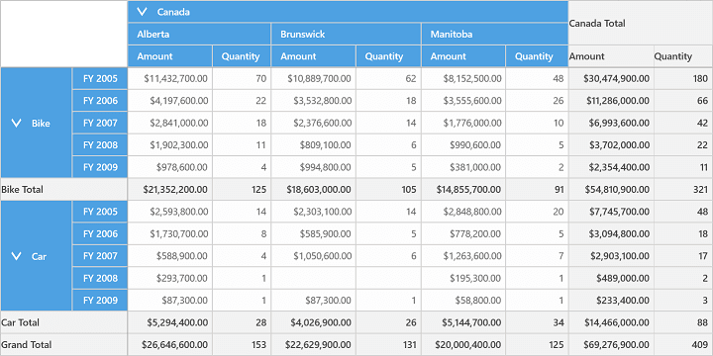713x356 pixels.
Task: Click Brunswick's Quantity column header
Action: [x=388, y=56]
